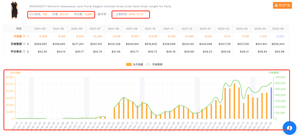The image size is (300, 135).
Task: Toggle the 月销售额 line legend
Action: [154, 64]
